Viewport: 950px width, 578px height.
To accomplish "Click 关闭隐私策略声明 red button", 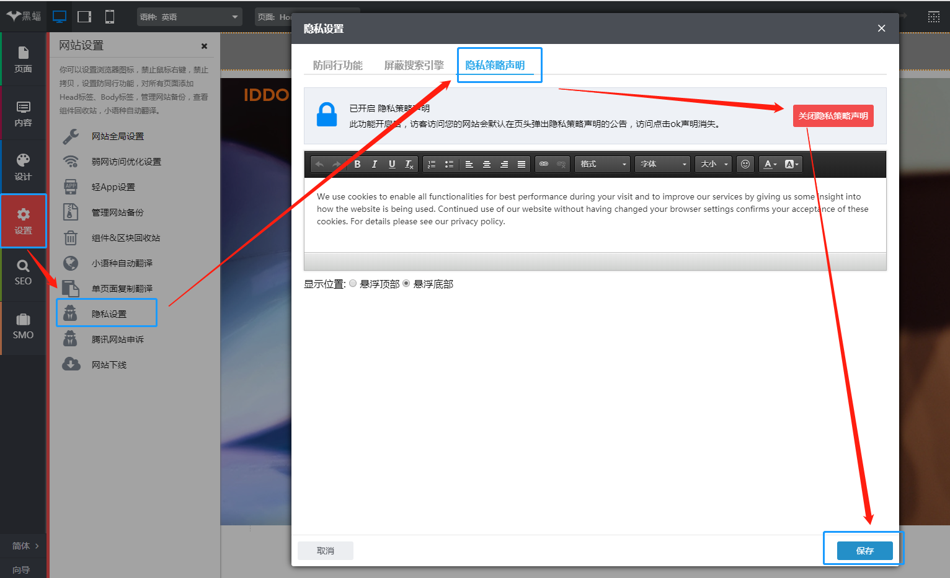I will [x=833, y=116].
